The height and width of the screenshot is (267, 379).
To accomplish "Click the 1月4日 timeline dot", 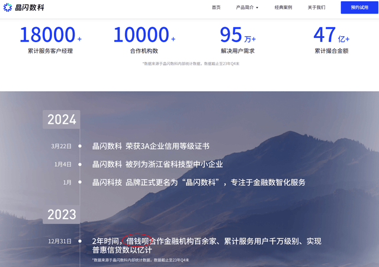I will [x=80, y=165].
